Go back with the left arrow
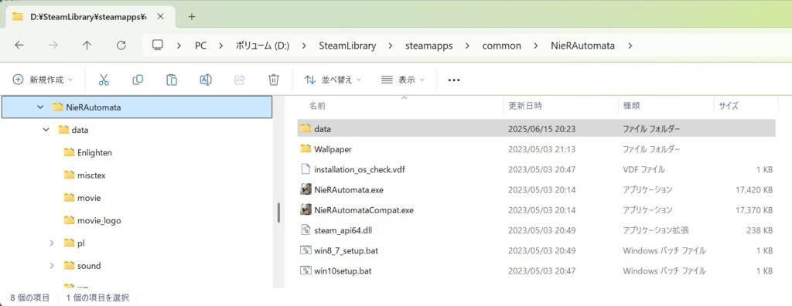This screenshot has width=792, height=306. point(19,46)
